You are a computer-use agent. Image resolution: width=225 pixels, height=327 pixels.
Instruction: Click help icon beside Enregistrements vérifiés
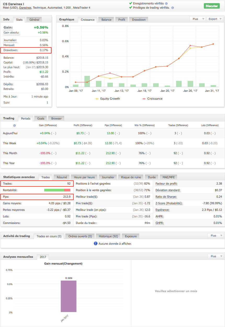pos(166,4)
